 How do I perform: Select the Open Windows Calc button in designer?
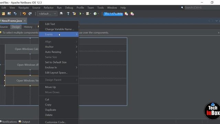click(x=22, y=49)
